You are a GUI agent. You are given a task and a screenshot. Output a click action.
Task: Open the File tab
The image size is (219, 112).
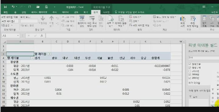(x=5, y=12)
